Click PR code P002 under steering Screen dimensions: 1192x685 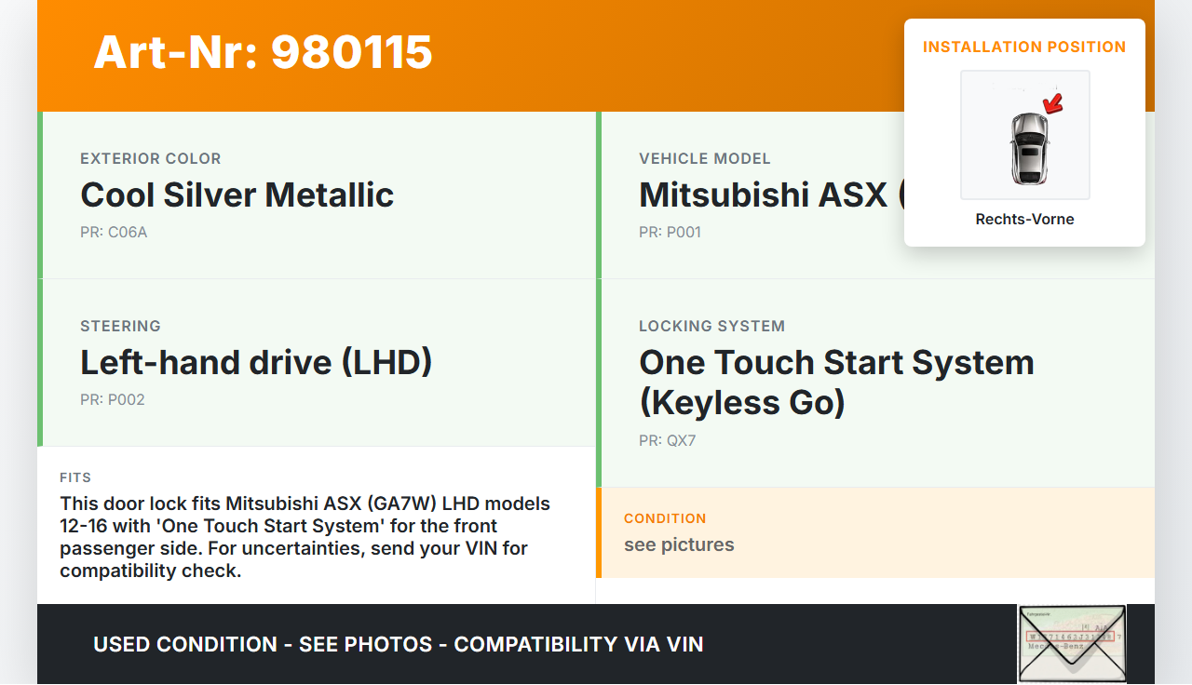coord(113,400)
